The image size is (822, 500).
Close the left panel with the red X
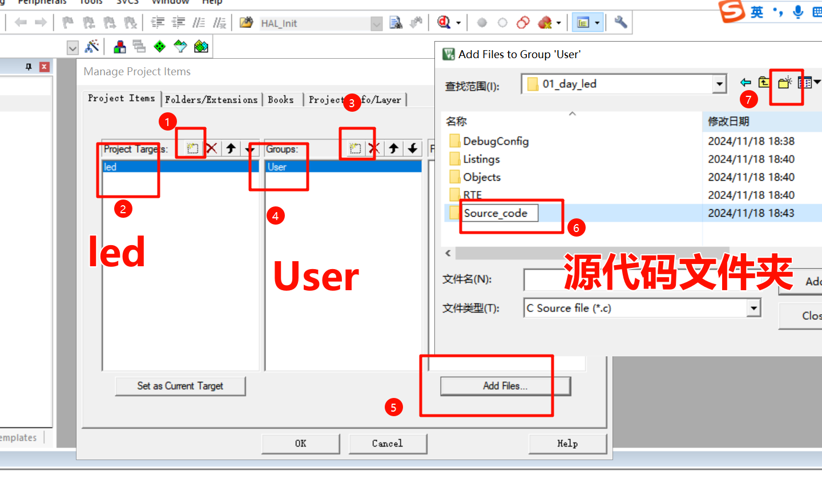point(44,67)
